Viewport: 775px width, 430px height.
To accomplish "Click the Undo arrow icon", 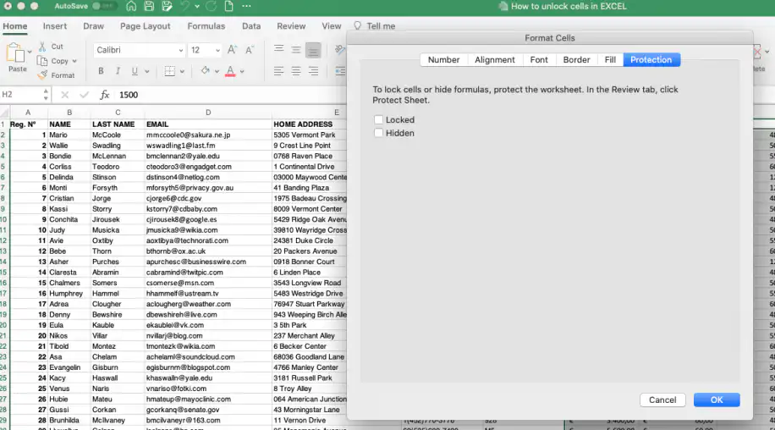I will pyautogui.click(x=184, y=7).
